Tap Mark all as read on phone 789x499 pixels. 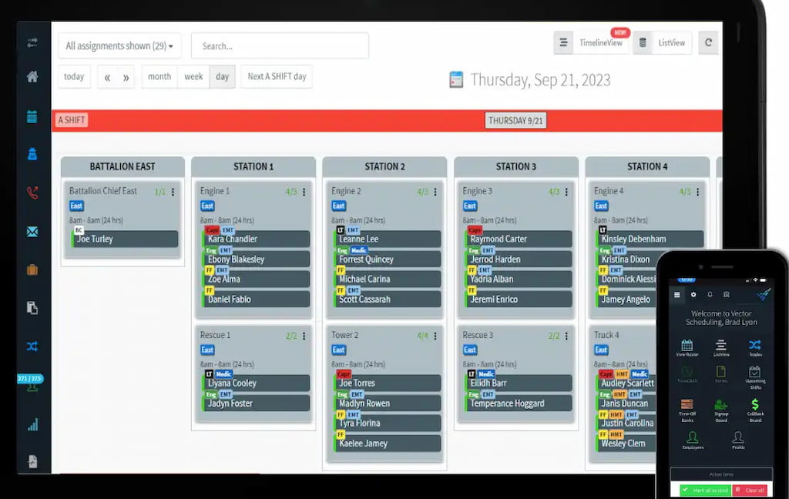click(x=706, y=490)
